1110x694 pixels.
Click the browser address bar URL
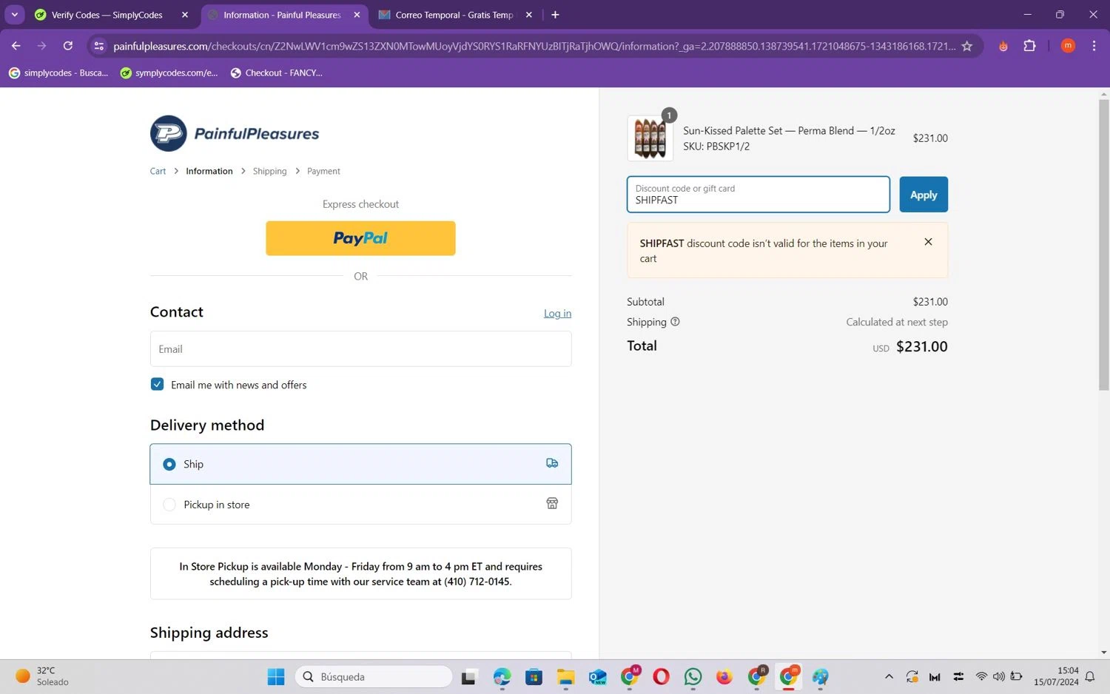[x=534, y=46]
